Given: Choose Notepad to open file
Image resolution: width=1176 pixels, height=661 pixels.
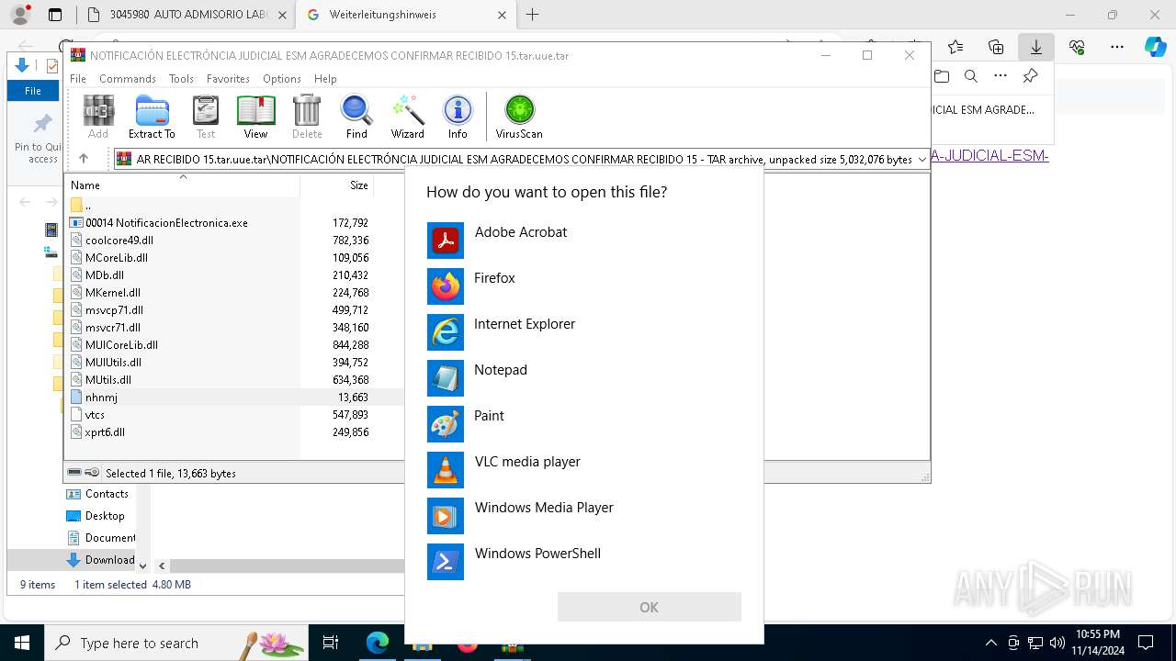Looking at the screenshot, I should click(x=584, y=378).
